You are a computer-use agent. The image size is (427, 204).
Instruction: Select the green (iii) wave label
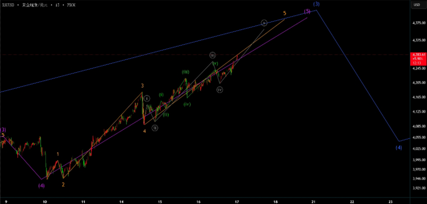point(186,72)
